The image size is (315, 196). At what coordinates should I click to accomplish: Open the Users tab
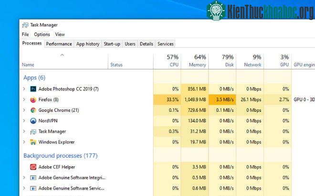(130, 44)
